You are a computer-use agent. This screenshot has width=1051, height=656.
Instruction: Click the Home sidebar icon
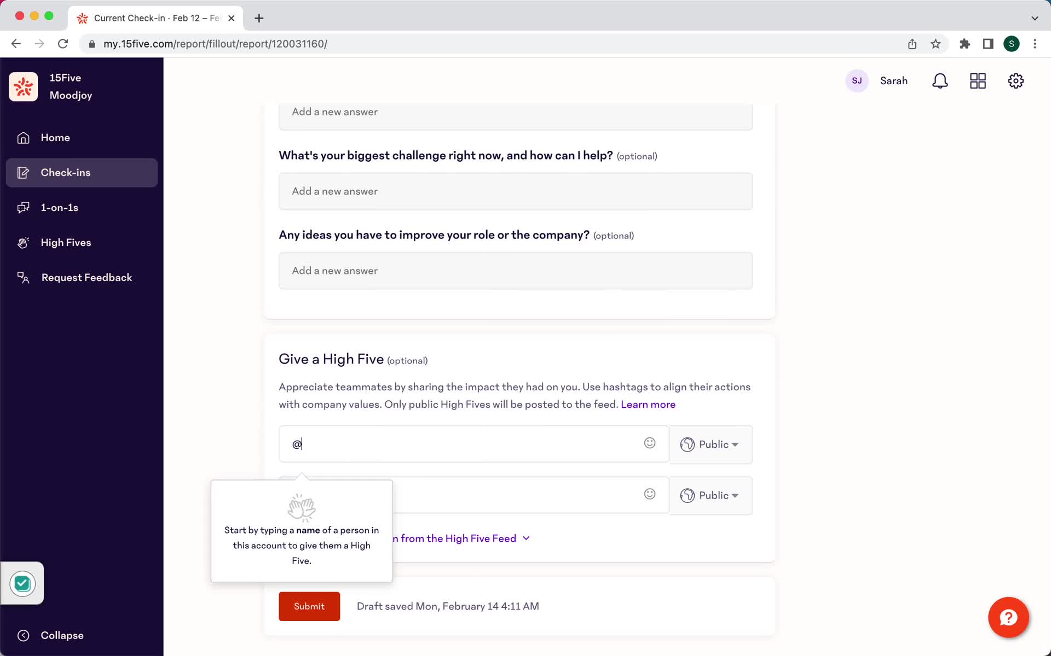[22, 137]
